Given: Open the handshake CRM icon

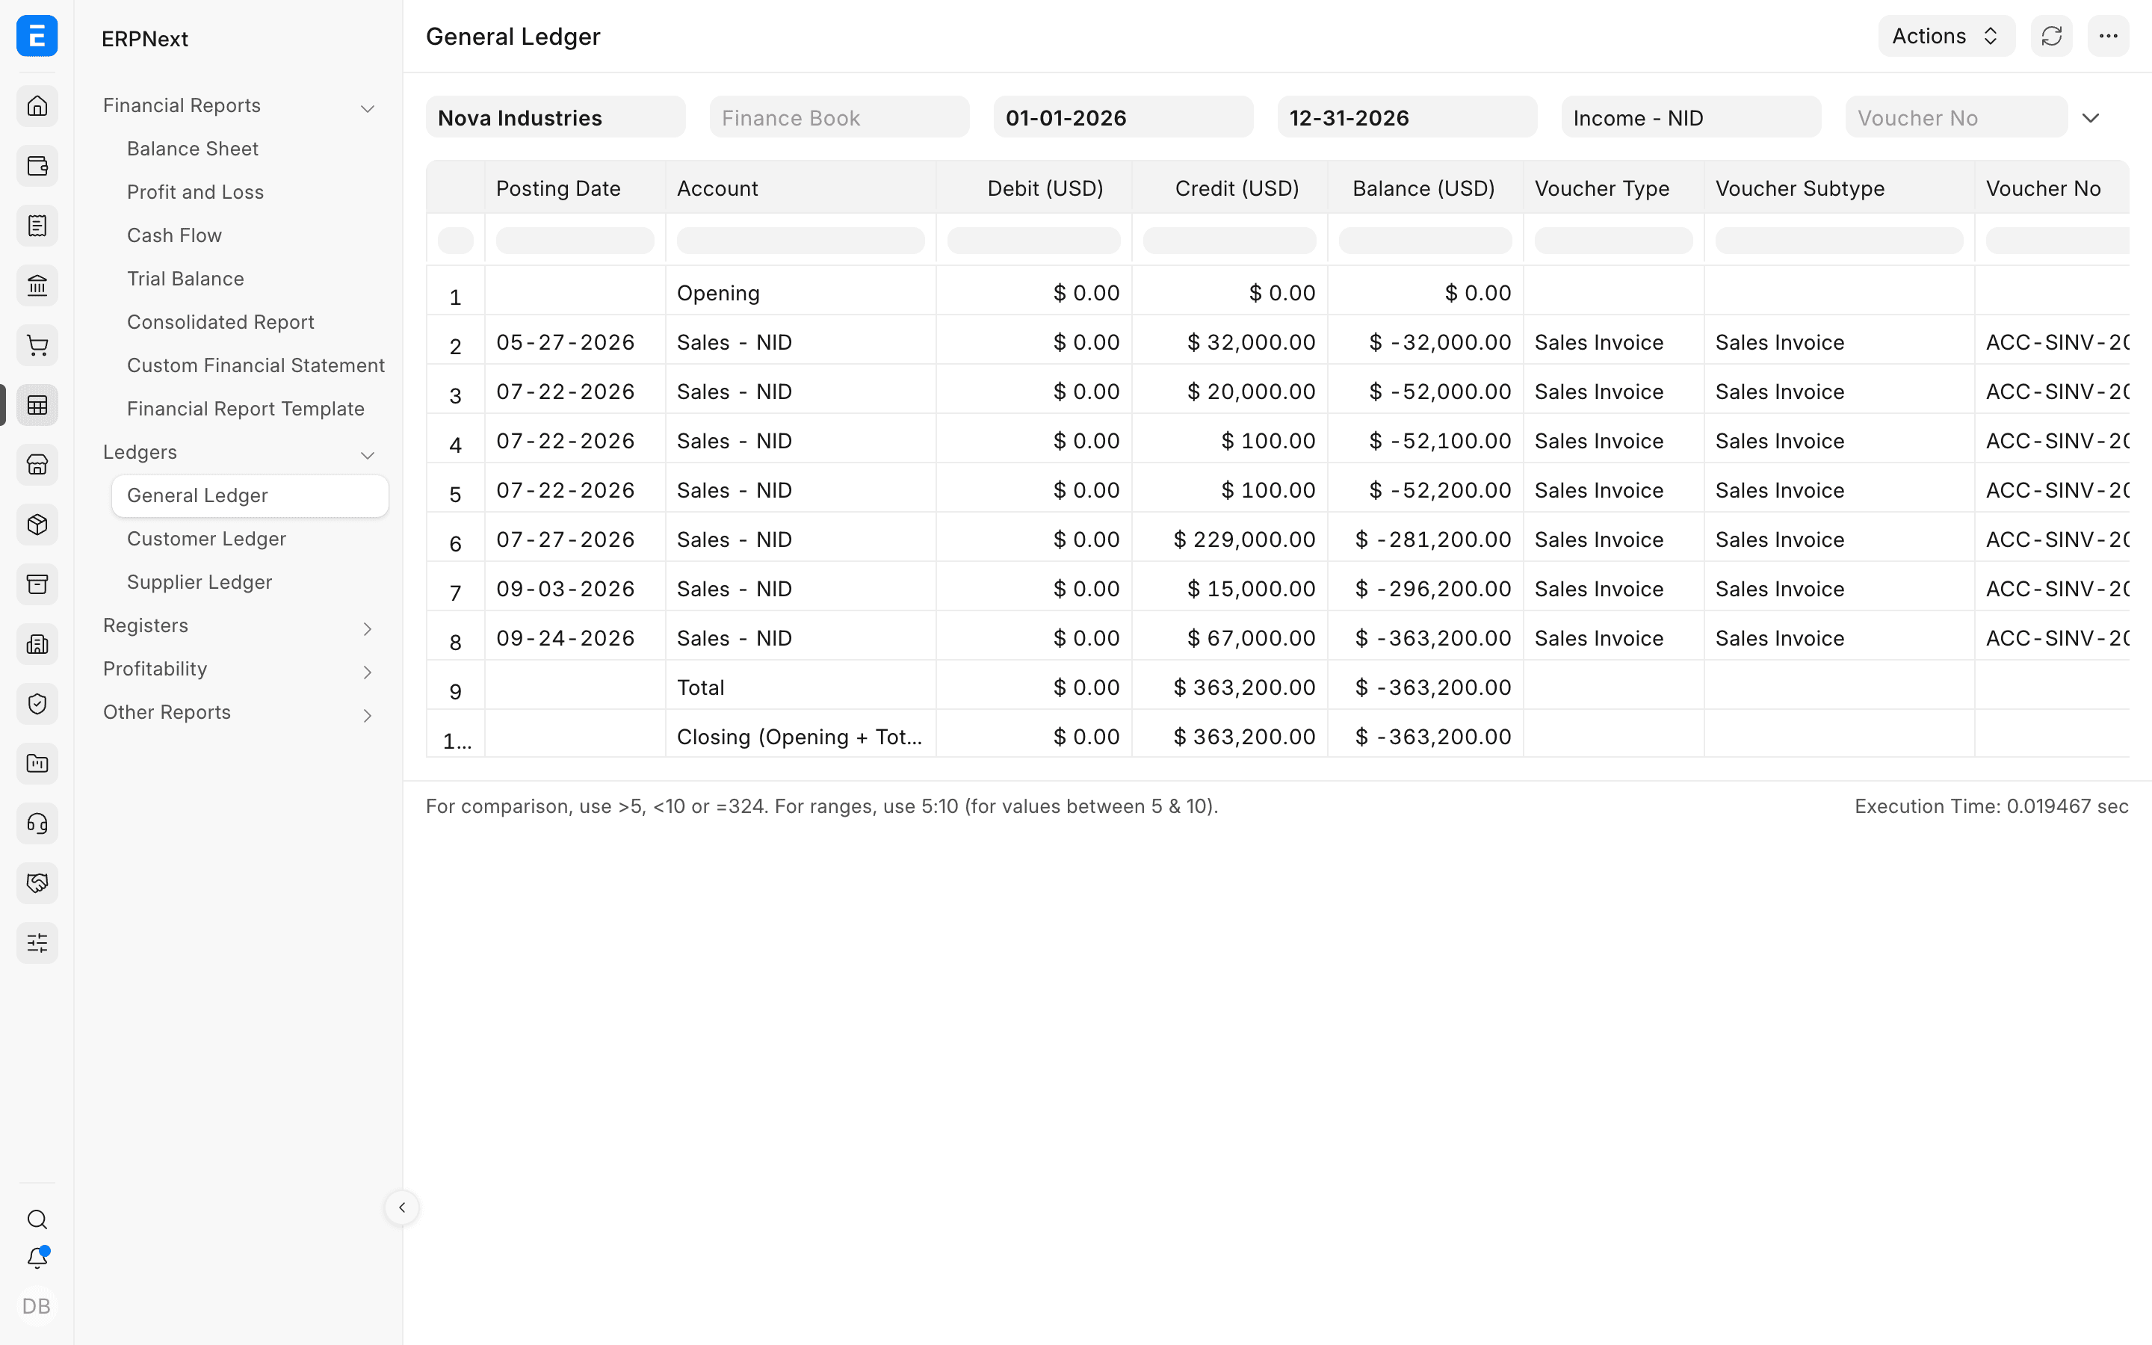Looking at the screenshot, I should pos(37,883).
